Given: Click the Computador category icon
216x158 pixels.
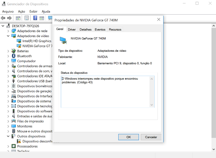Looking at the screenshot, I should [14, 61].
